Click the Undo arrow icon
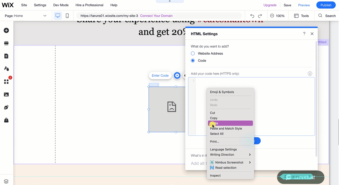The width and height of the screenshot is (339, 185). (252, 16)
